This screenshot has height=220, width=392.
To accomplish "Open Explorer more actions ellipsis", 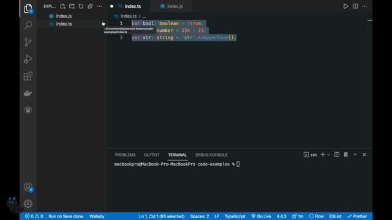I will [x=99, y=6].
